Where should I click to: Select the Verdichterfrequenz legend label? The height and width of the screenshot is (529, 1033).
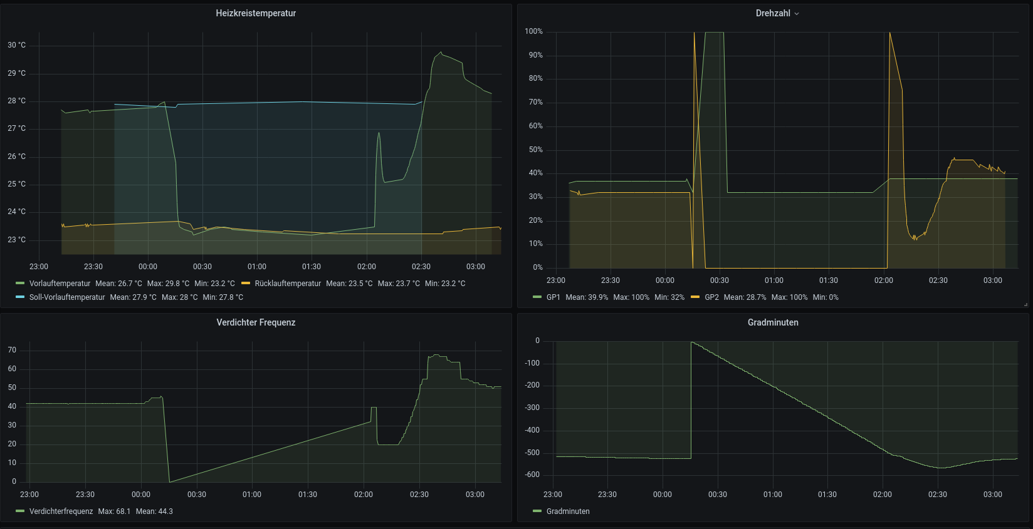click(61, 511)
